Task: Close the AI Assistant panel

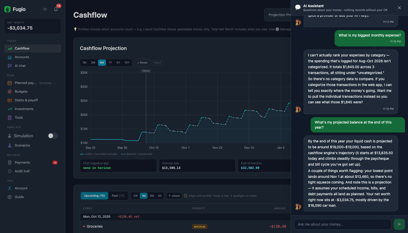Action: tap(399, 8)
